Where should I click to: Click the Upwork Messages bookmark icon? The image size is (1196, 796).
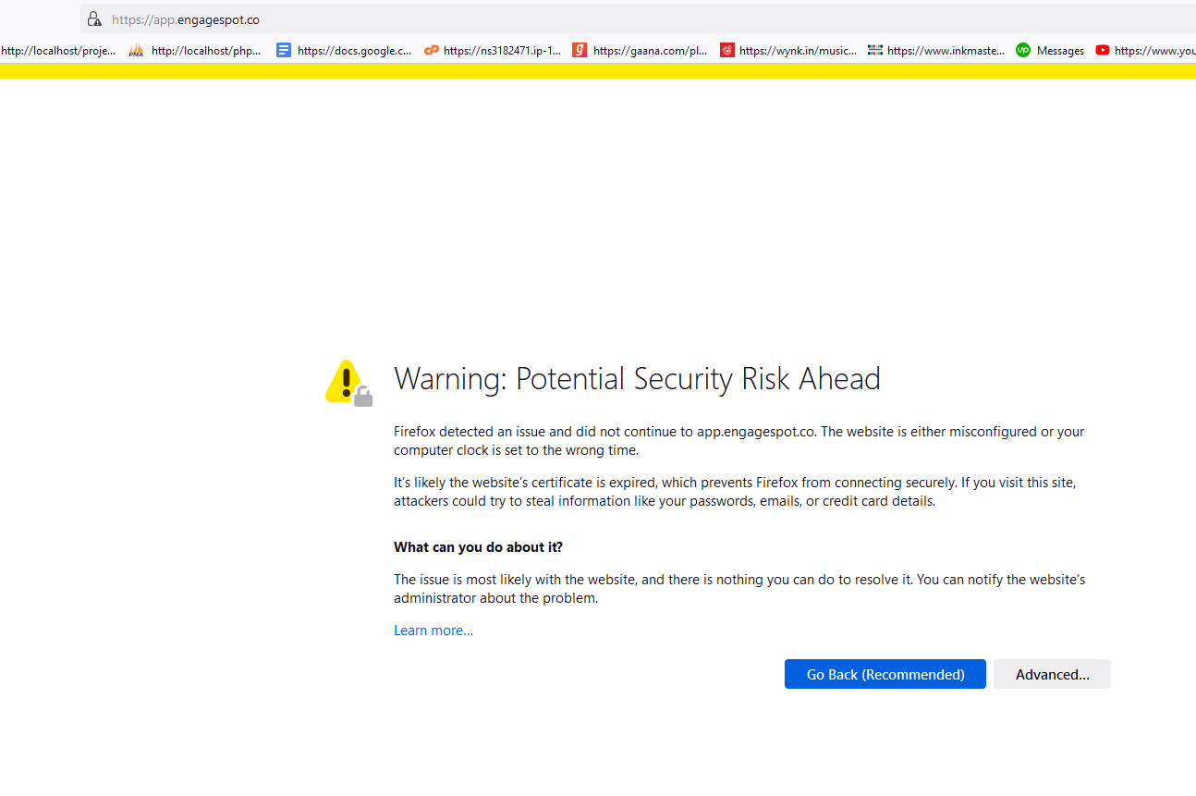click(1023, 51)
